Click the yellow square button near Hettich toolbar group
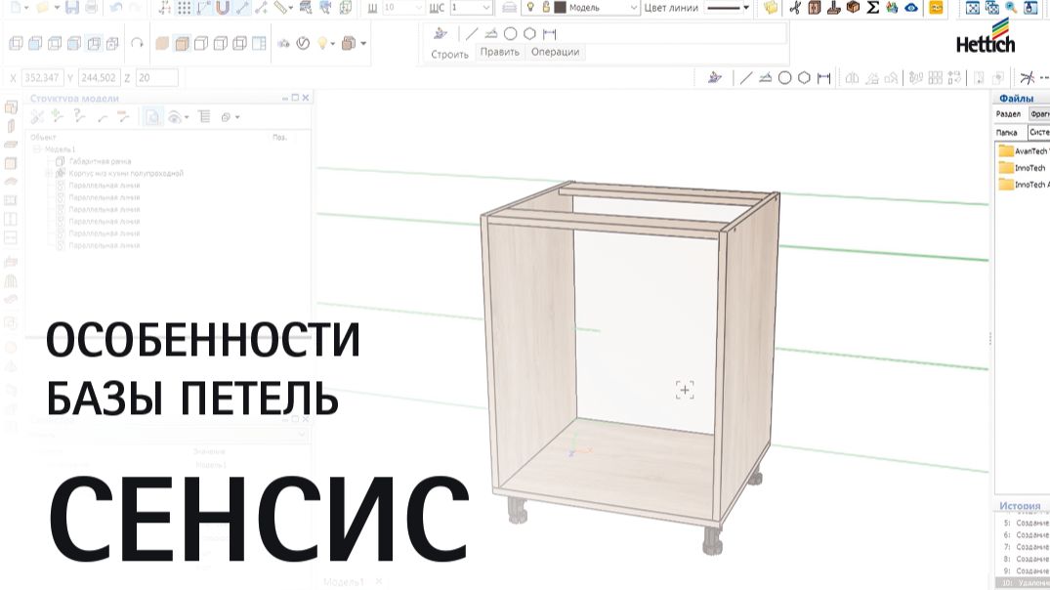 [x=936, y=8]
